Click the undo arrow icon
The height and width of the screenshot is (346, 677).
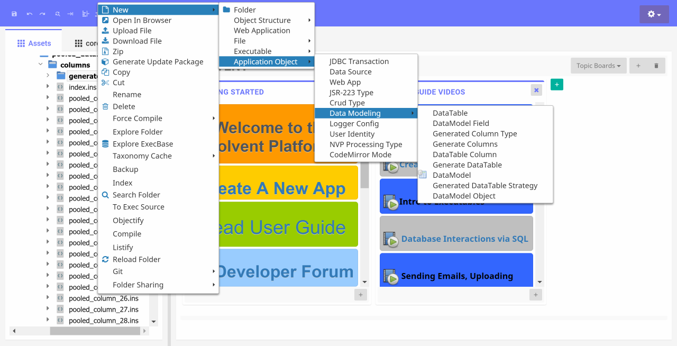point(29,14)
